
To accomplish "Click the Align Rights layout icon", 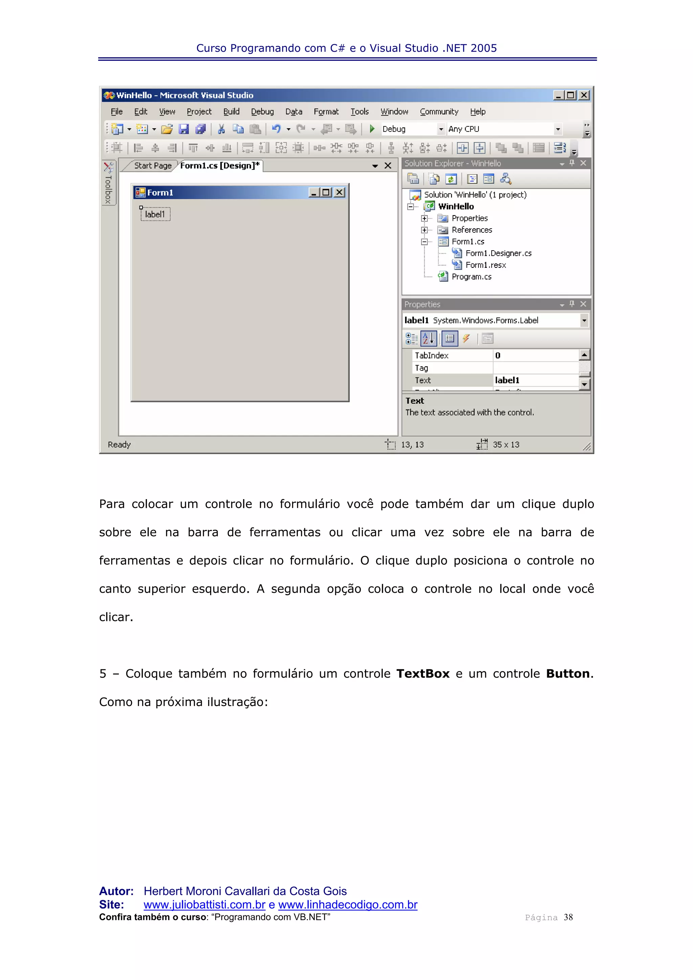I will (172, 148).
